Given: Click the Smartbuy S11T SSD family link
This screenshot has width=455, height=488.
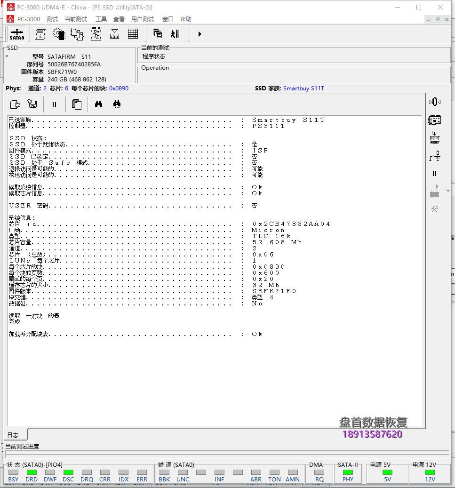Looking at the screenshot, I should pyautogui.click(x=303, y=88).
